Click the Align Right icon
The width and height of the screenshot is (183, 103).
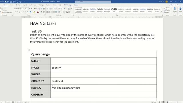52,12
